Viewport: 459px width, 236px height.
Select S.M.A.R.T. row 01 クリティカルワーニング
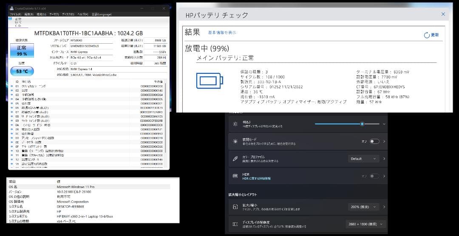(87, 86)
